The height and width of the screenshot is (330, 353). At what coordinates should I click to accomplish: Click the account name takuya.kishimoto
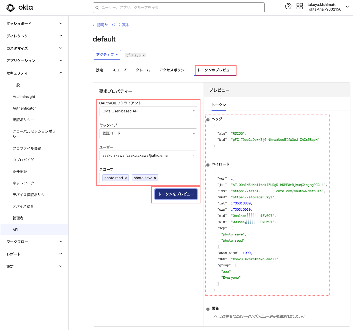click(x=323, y=5)
